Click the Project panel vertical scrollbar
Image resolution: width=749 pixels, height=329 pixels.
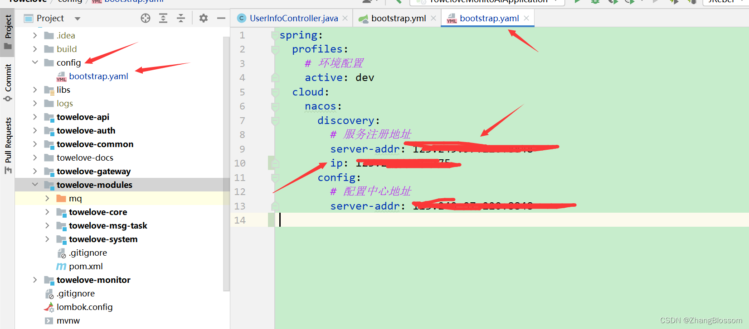(226, 163)
